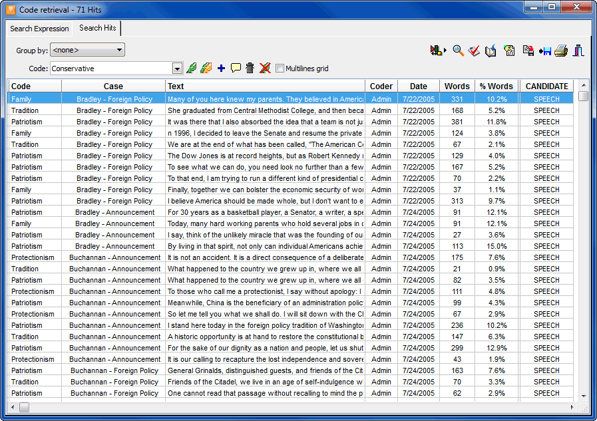Click the horizontal scrollbar left arrow

click(13, 407)
